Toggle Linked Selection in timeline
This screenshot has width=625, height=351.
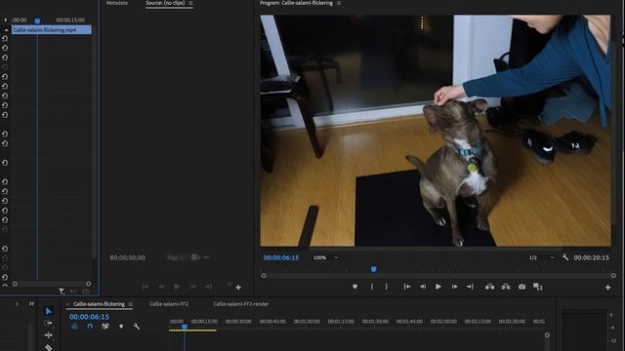click(105, 327)
